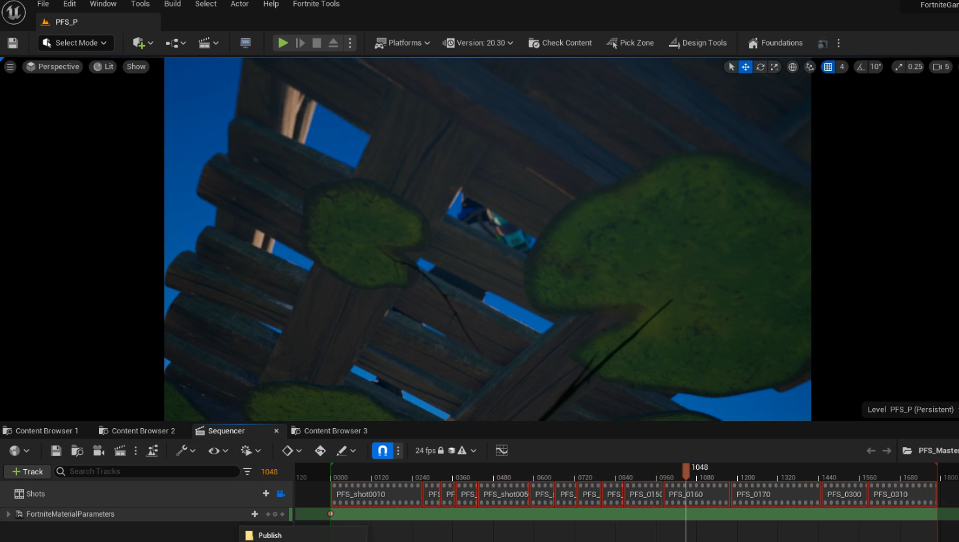Toggle surface snapping in the viewport
Viewport: 959px width, 542px height.
pos(809,66)
